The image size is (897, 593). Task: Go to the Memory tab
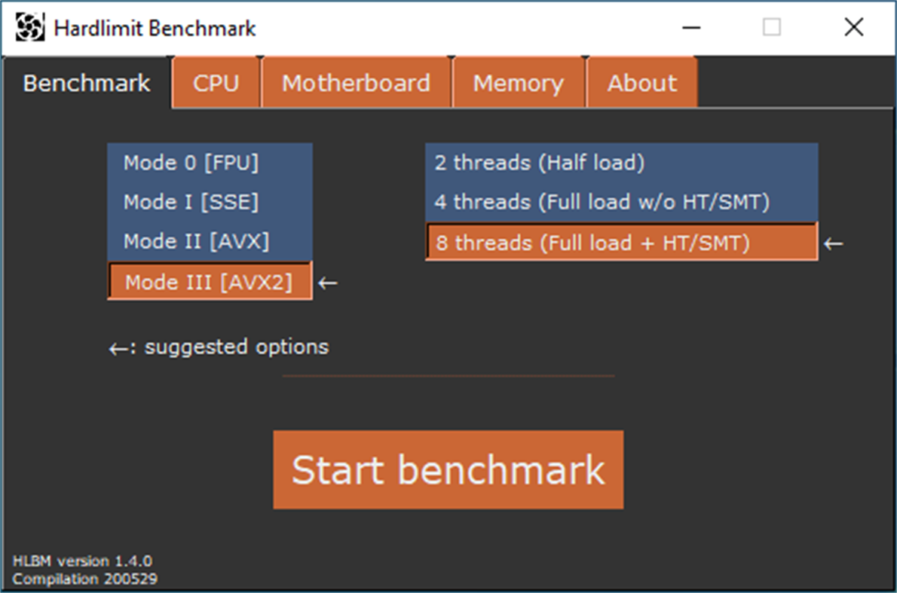coord(518,83)
